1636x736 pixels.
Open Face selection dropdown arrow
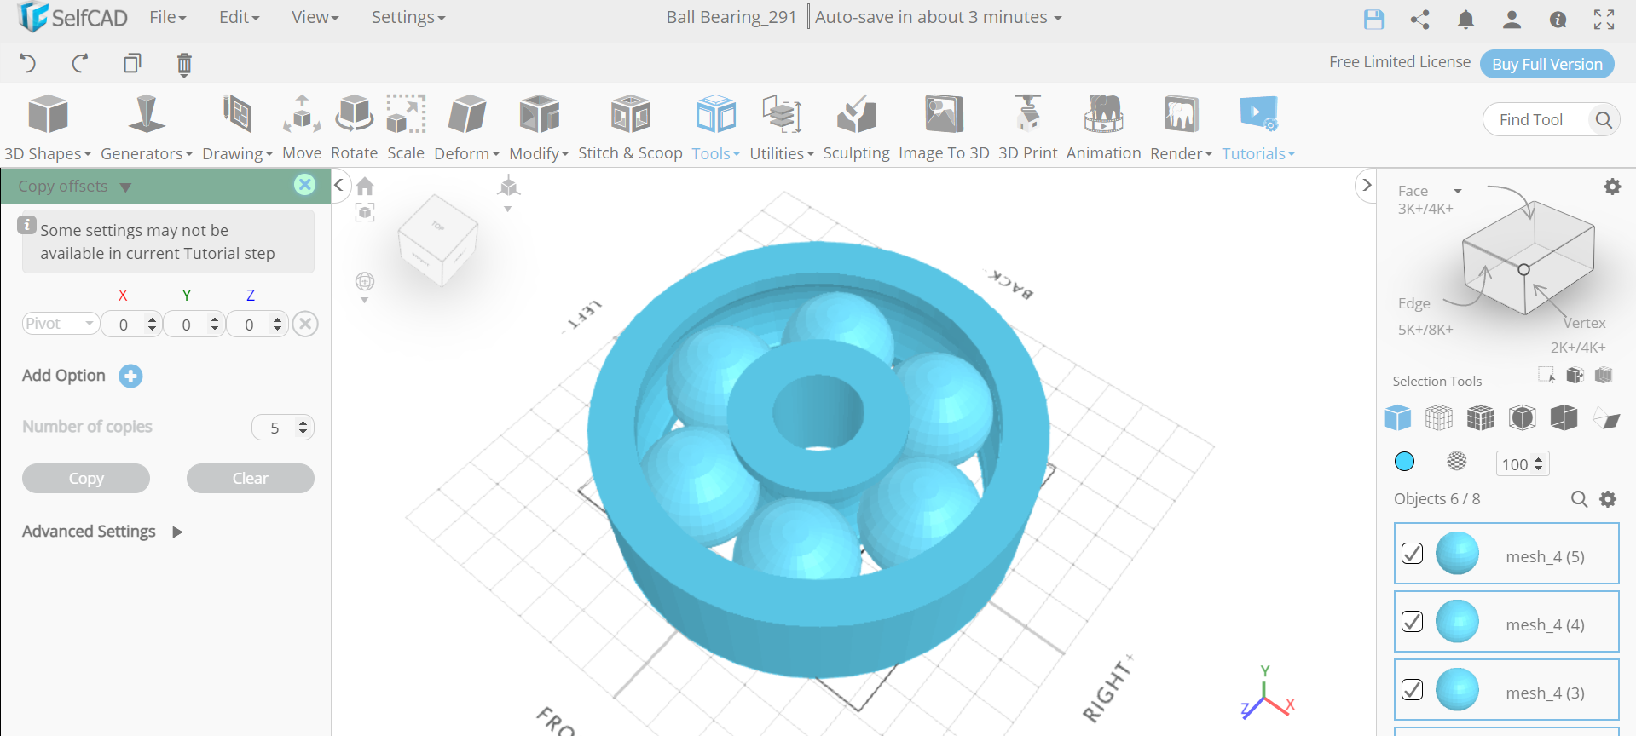(1458, 192)
